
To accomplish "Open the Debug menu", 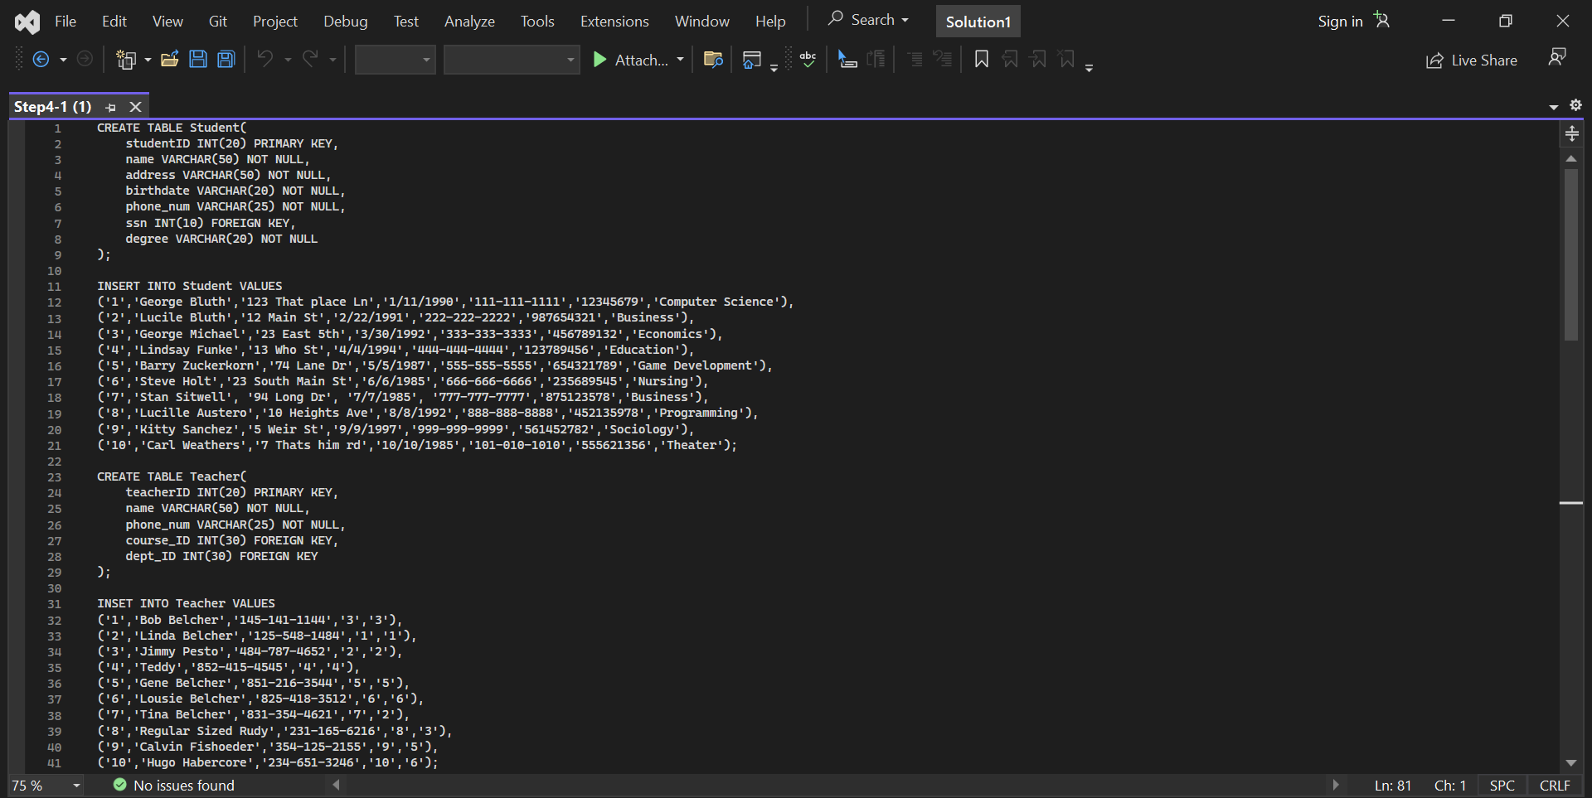I will click(x=345, y=22).
